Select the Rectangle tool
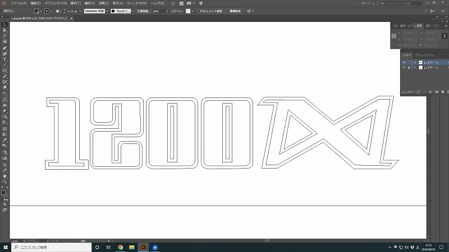This screenshot has height=252, width=449. [4, 71]
